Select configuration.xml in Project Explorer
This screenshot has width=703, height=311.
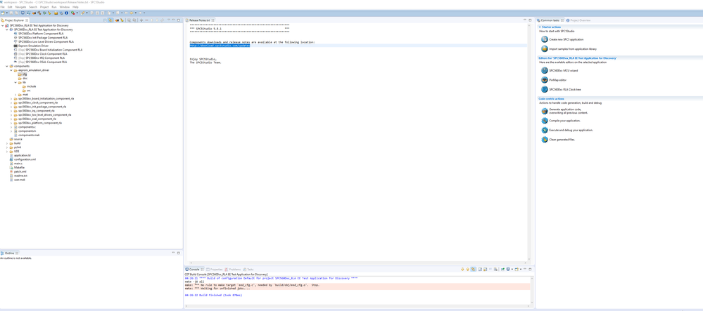pos(25,159)
